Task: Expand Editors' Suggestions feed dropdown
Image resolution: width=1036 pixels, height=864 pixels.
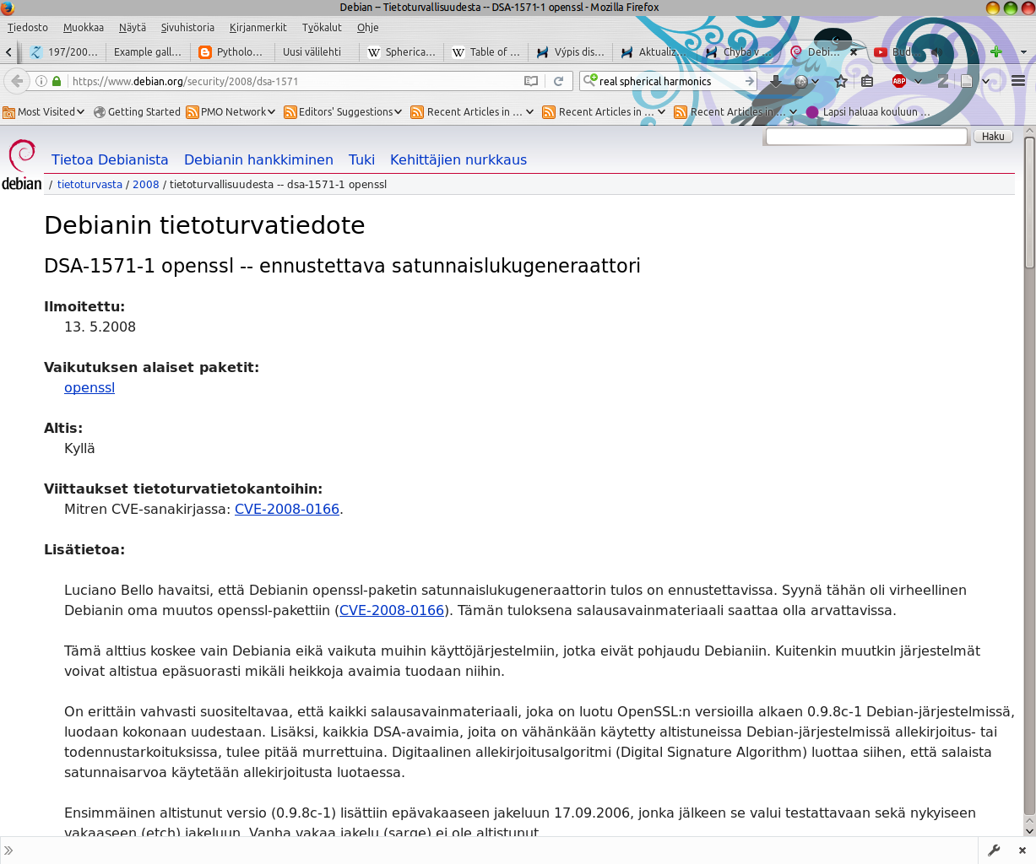Action: click(343, 111)
